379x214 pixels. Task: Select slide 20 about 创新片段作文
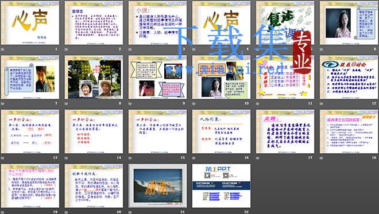(x=94, y=186)
